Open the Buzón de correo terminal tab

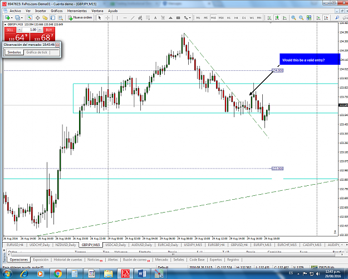coord(136,259)
